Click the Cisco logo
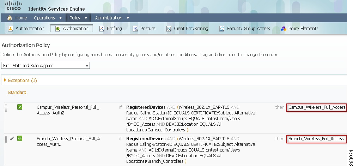This screenshot has height=166, width=353. coord(13,6)
